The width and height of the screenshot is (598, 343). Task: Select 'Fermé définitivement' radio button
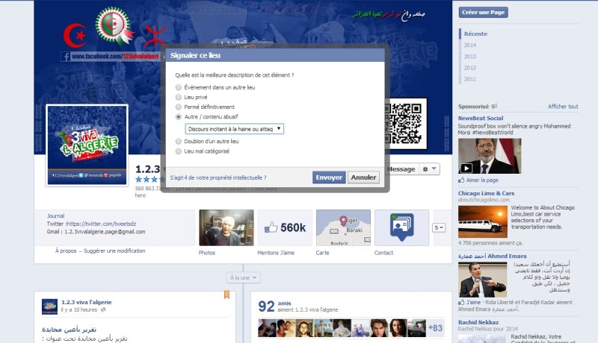(x=178, y=107)
